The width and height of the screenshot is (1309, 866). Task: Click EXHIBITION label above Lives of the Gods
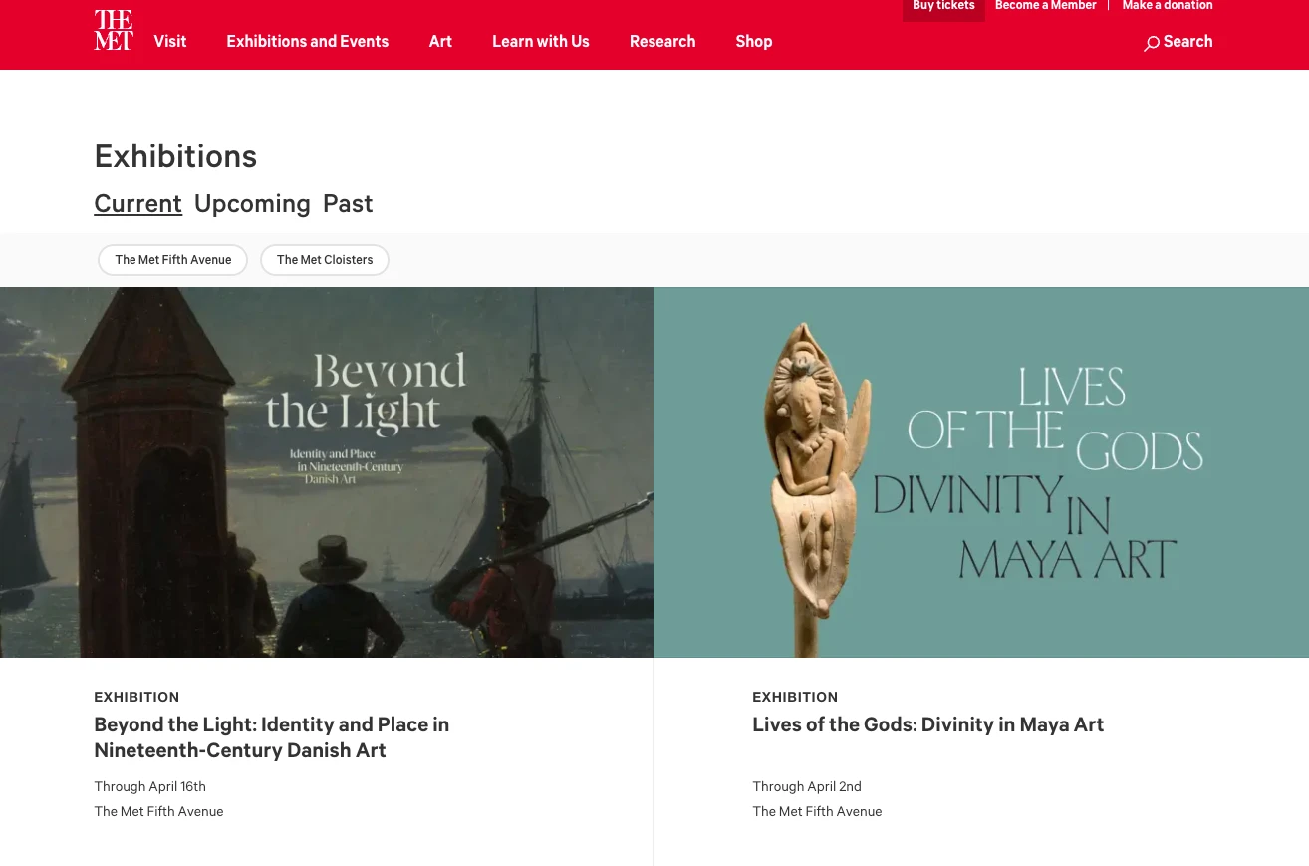pyautogui.click(x=795, y=697)
